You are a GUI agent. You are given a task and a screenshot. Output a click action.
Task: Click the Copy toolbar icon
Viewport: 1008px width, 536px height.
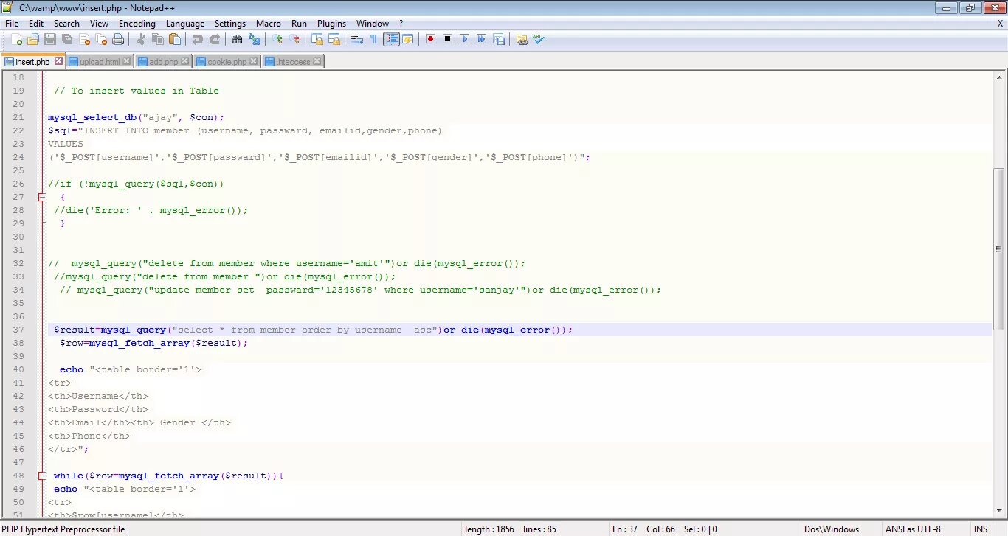[x=157, y=40]
